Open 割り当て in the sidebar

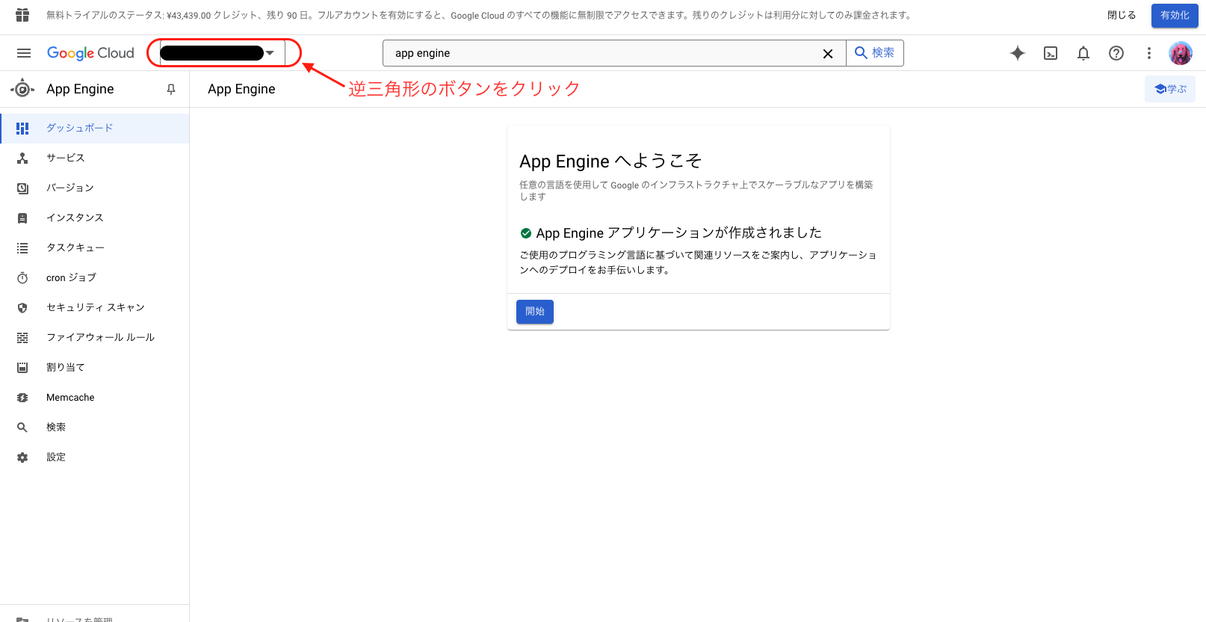point(95,367)
